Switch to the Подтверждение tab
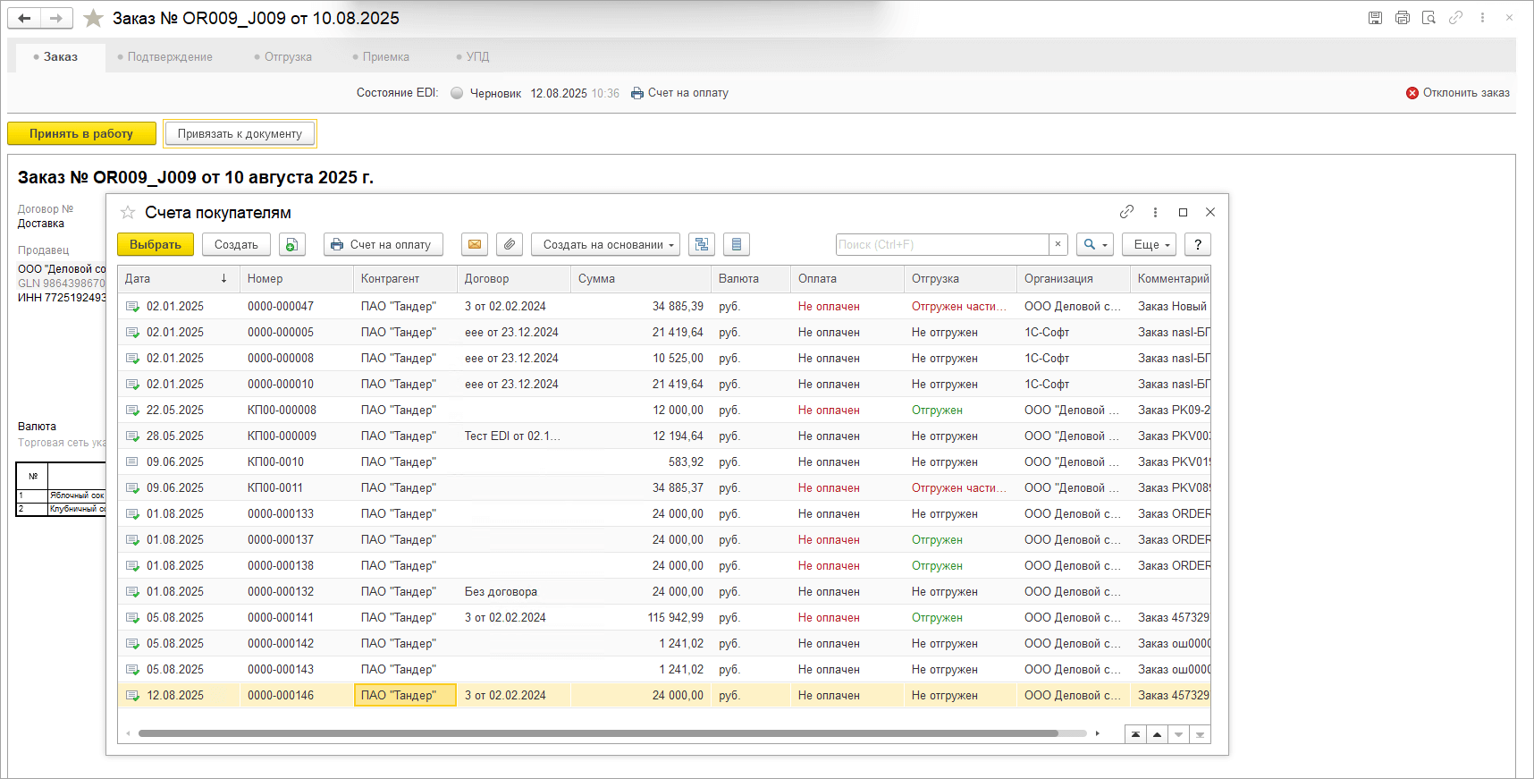This screenshot has width=1534, height=779. coord(170,56)
